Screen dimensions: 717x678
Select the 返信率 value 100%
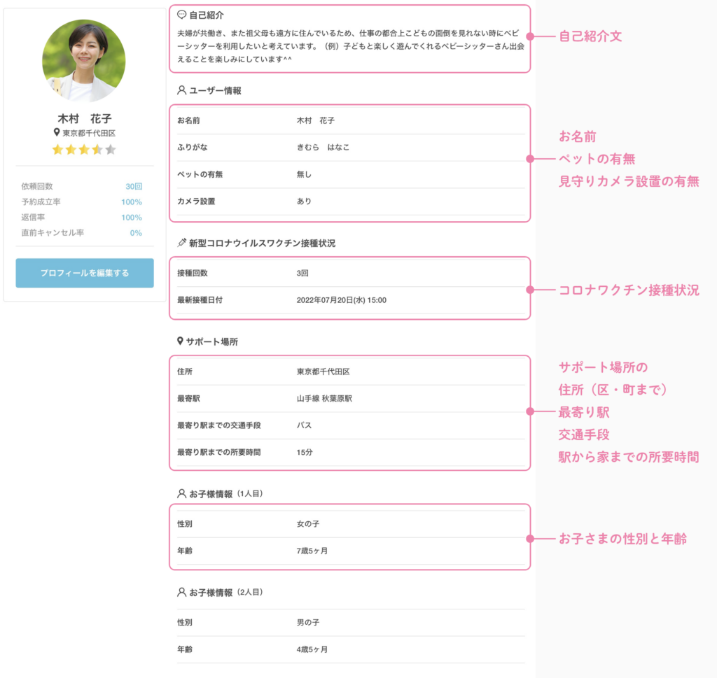pos(132,218)
